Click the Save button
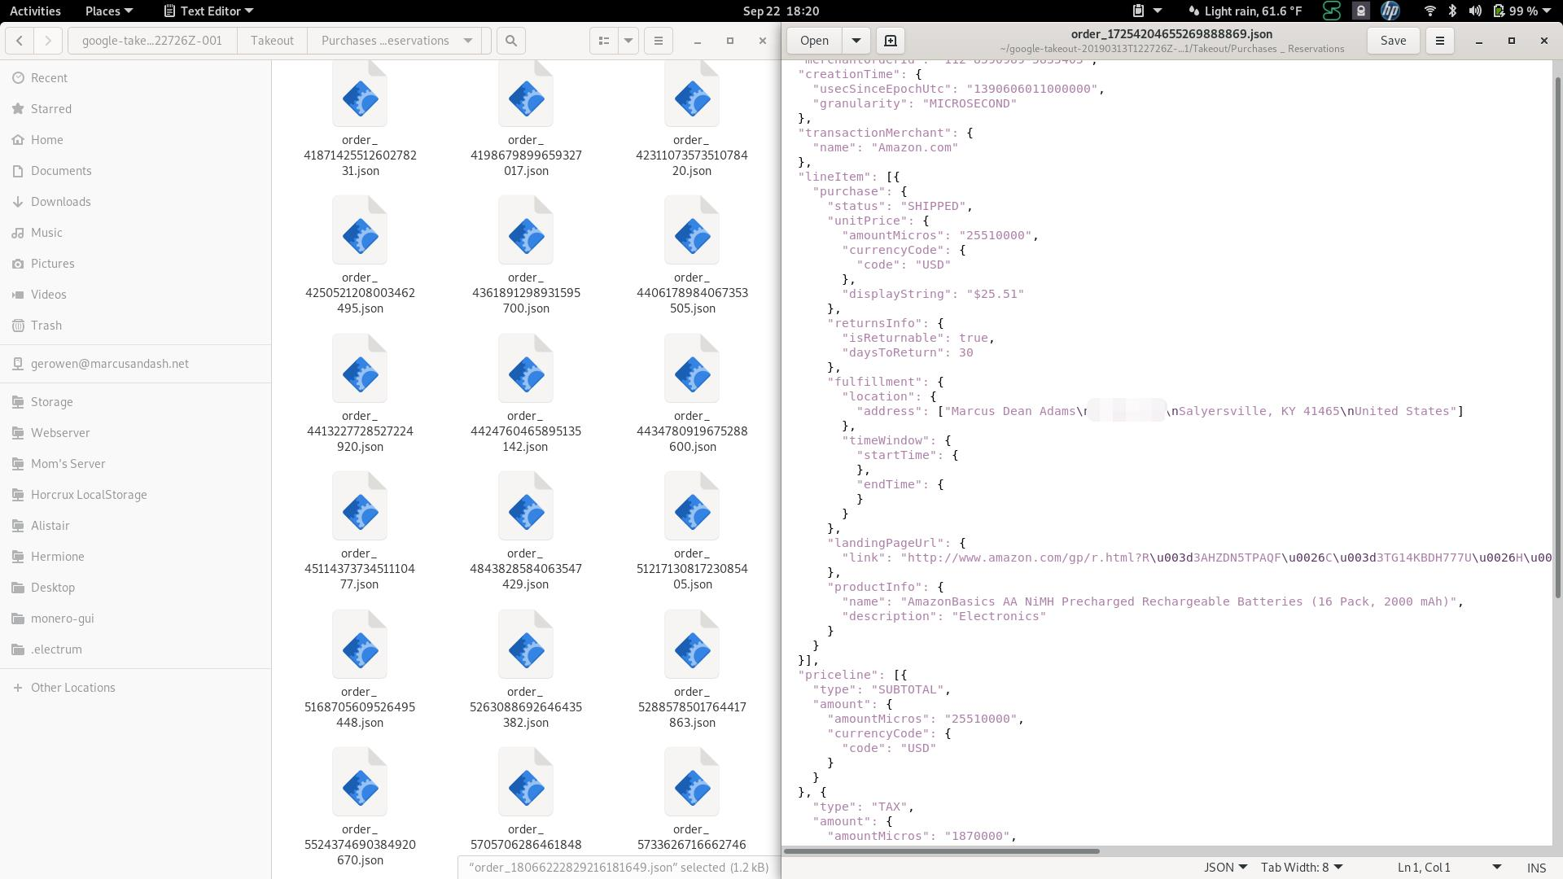 point(1393,40)
